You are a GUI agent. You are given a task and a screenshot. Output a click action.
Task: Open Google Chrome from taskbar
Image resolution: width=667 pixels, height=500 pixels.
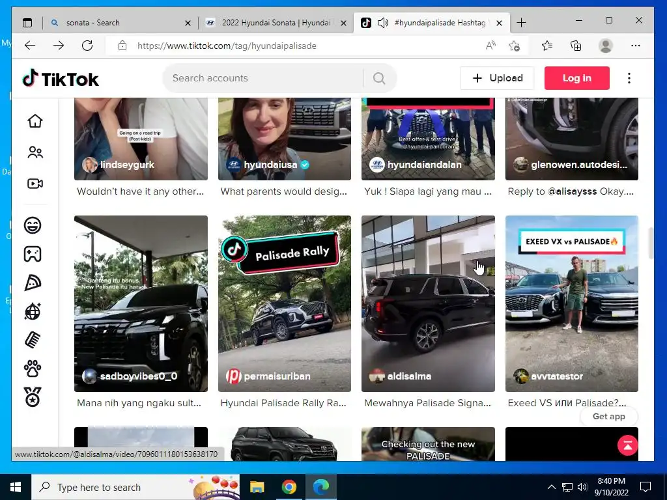pyautogui.click(x=289, y=487)
